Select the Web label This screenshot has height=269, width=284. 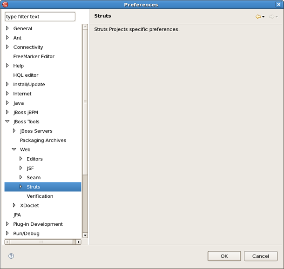[x=25, y=150]
